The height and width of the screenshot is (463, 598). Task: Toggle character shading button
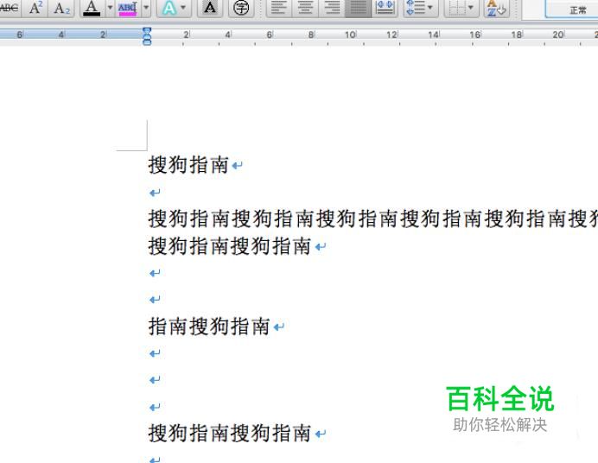(x=210, y=8)
